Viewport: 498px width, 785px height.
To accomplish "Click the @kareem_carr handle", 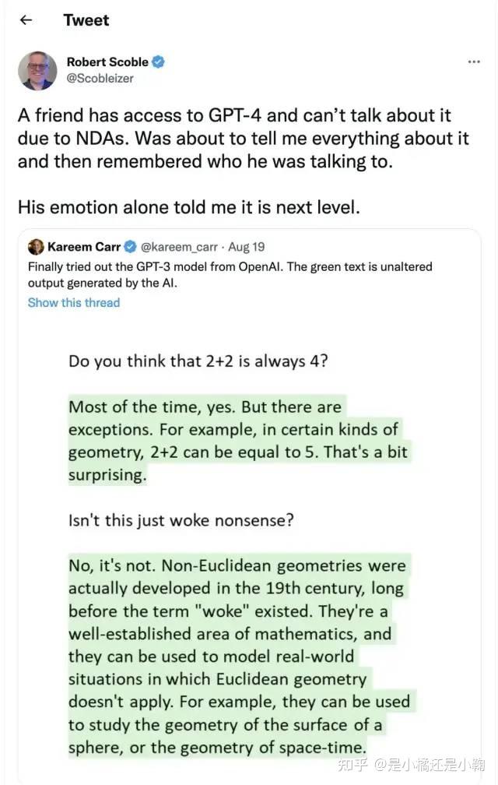I will point(181,247).
